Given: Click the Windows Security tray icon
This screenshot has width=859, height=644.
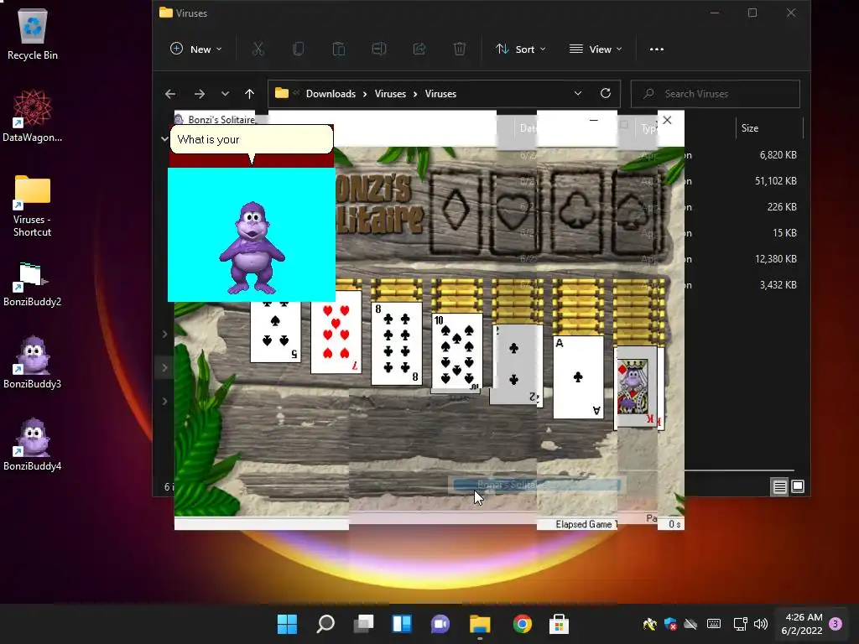Looking at the screenshot, I should tap(670, 624).
